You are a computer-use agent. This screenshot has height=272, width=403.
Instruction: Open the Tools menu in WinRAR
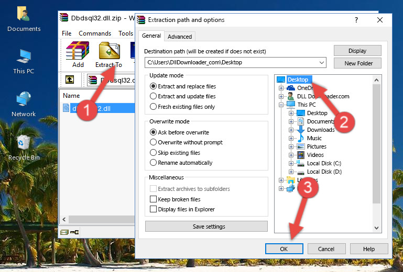click(126, 33)
